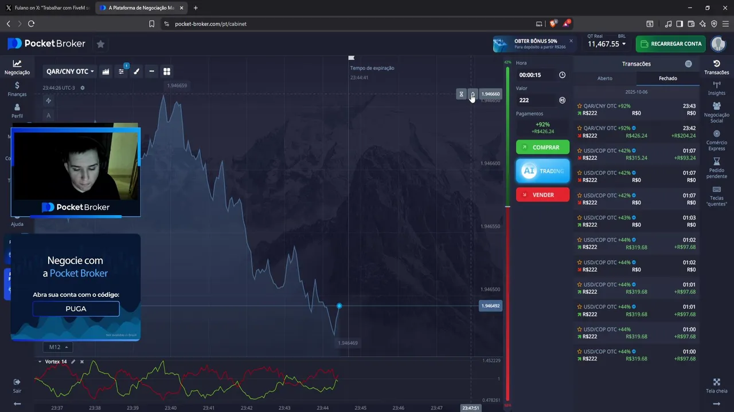Image resolution: width=734 pixels, height=412 pixels.
Task: Open the Negociação trading section
Action: (17, 68)
